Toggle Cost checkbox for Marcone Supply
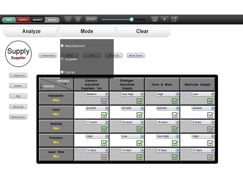 point(210,115)
